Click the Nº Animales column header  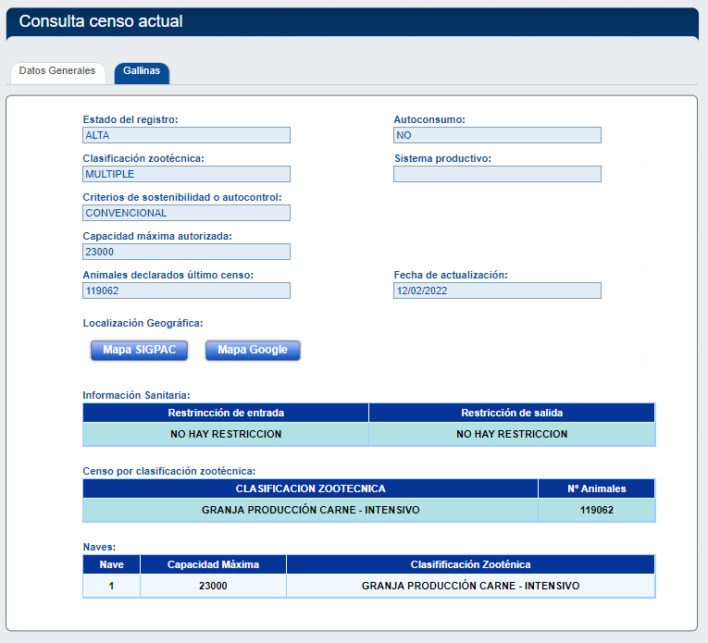pos(596,488)
